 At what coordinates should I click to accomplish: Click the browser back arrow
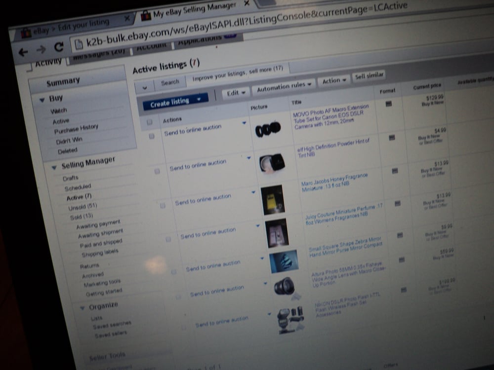click(x=23, y=52)
